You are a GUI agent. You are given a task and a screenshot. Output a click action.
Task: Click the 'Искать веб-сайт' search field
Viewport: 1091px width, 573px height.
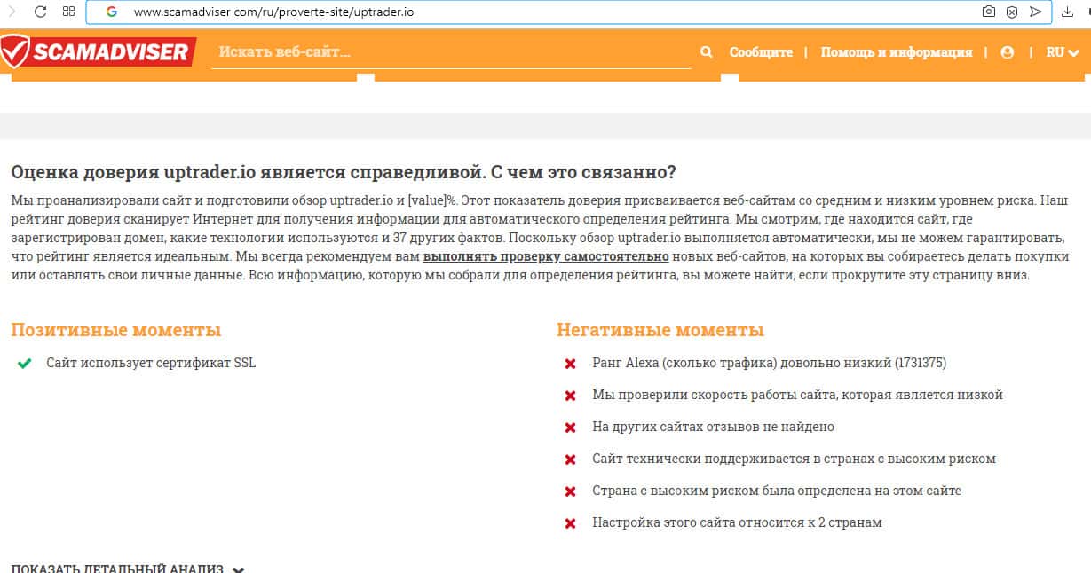coord(451,52)
